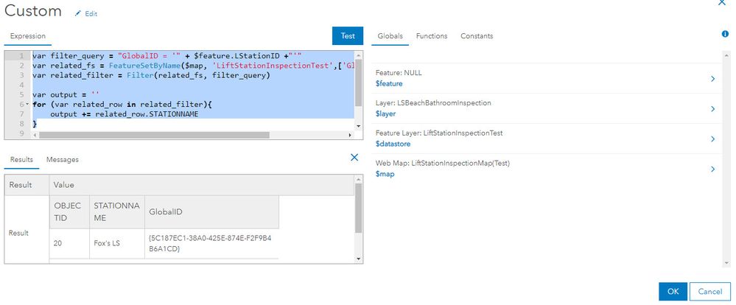Switch to the Functions tab
The height and width of the screenshot is (305, 736).
[432, 36]
